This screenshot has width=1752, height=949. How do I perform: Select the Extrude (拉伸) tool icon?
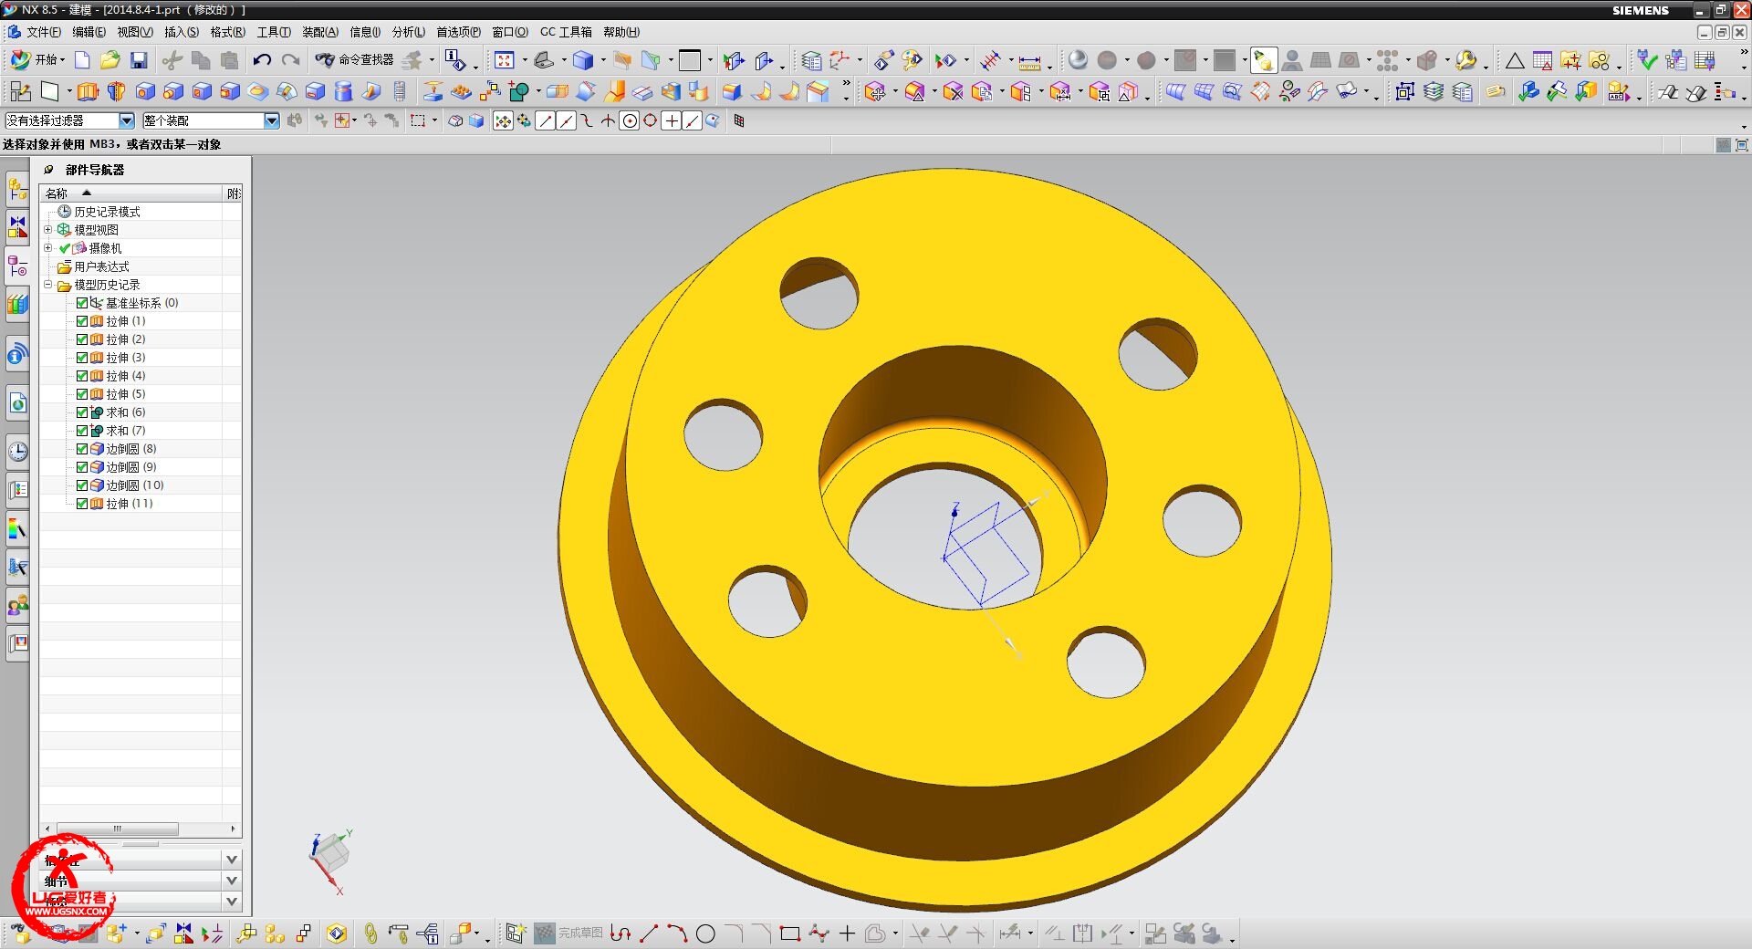pos(88,91)
